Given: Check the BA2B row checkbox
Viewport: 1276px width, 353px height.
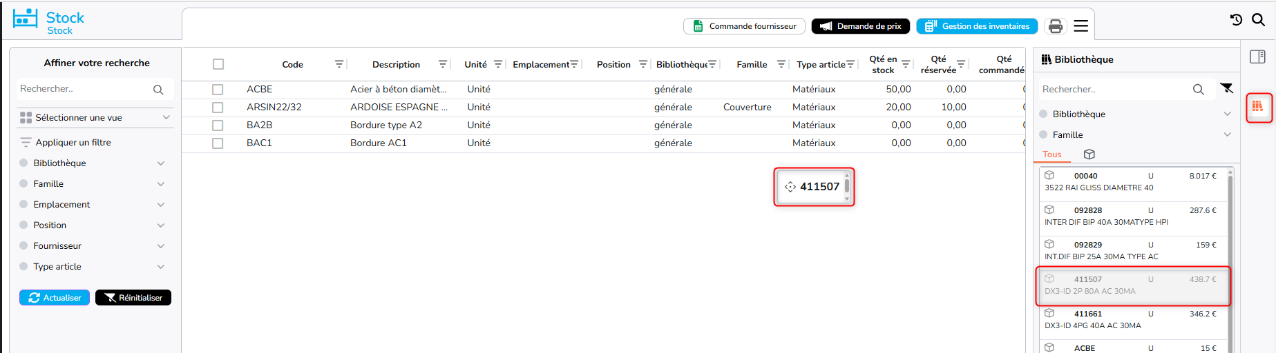Looking at the screenshot, I should (x=218, y=125).
